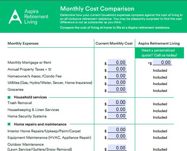Click the Monthly Expenses column header
187x151 pixels.
(23, 43)
